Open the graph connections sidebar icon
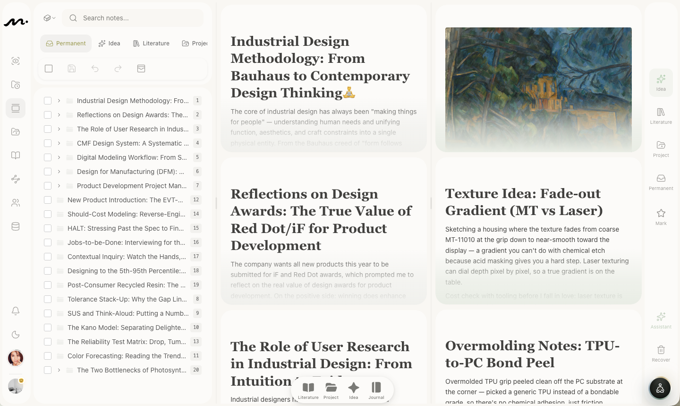The image size is (680, 406). point(16,179)
